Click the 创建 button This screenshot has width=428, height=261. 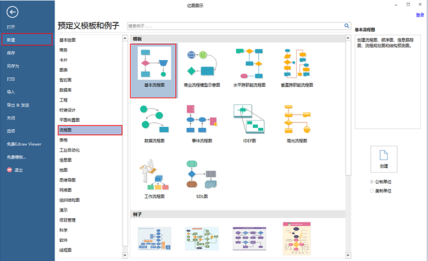click(383, 158)
